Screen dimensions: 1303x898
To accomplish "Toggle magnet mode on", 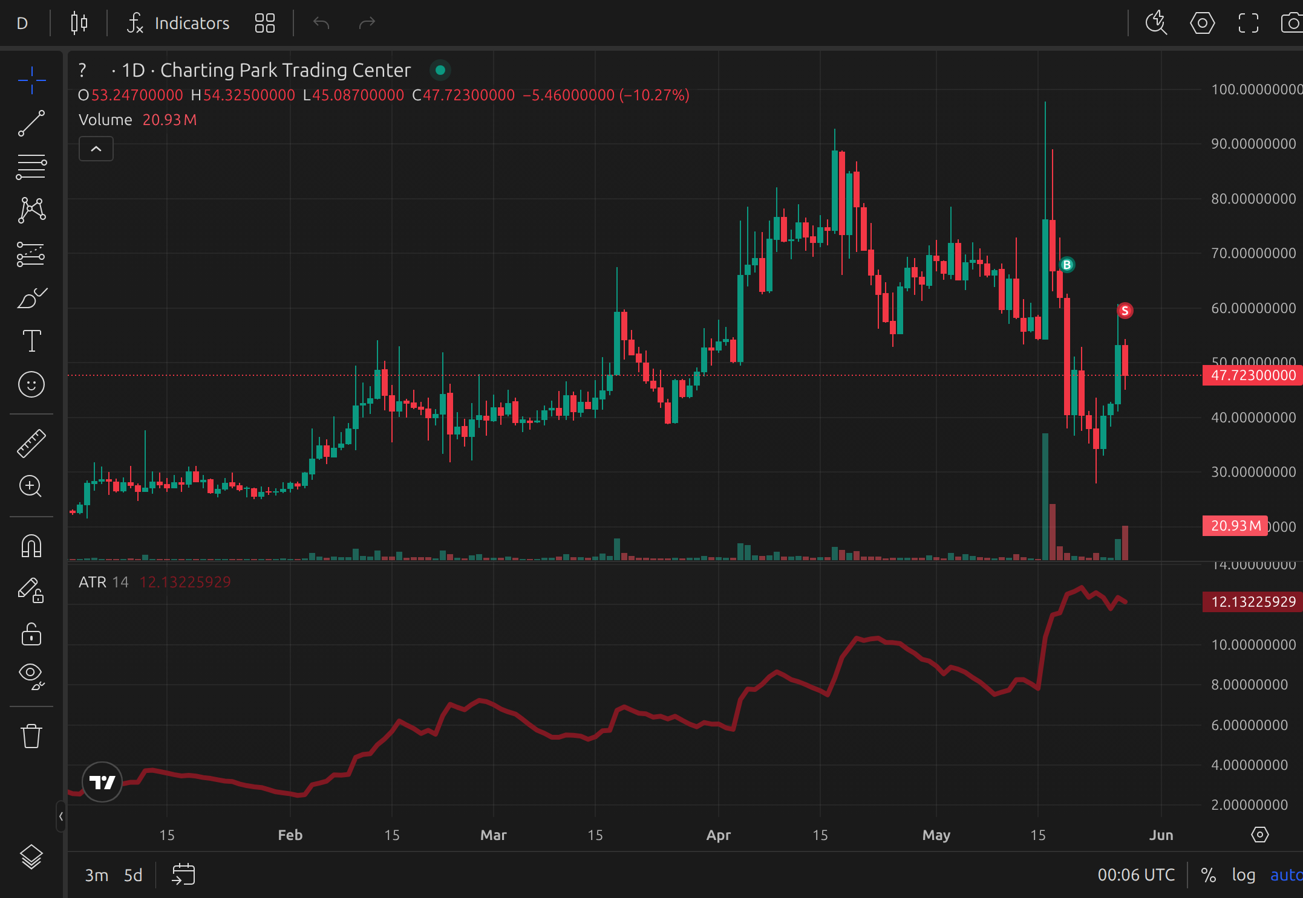I will 31,546.
